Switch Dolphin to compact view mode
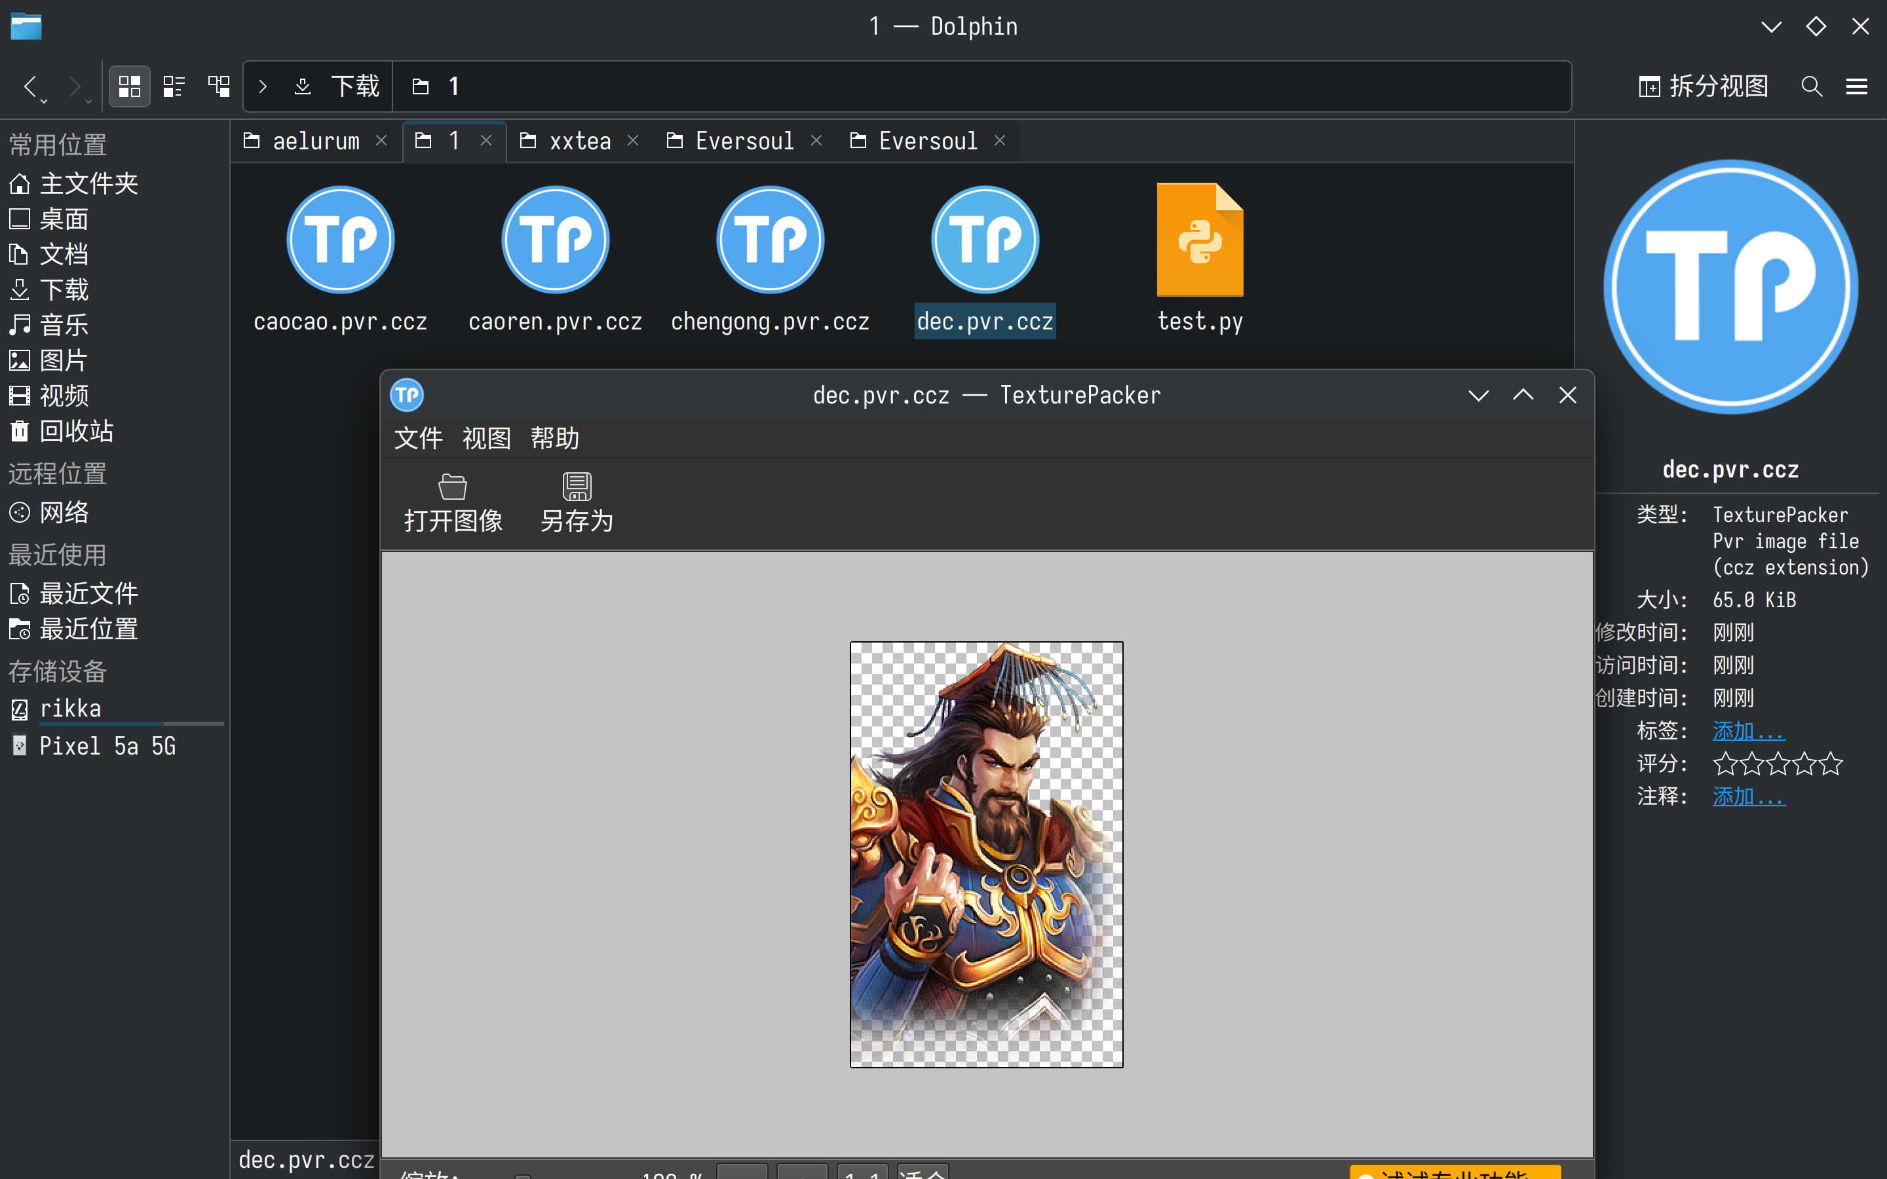Viewport: 1887px width, 1179px height. pos(174,86)
